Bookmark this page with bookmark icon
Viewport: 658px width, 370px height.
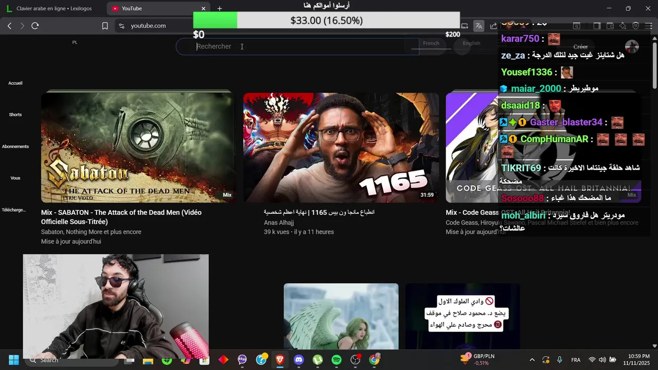[x=105, y=26]
